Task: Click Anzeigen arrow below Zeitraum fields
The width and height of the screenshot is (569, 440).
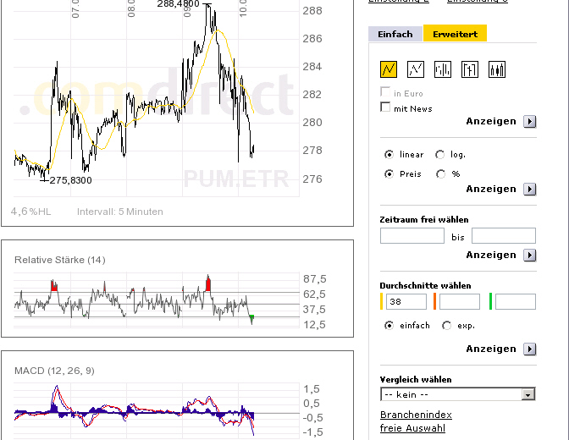Action: click(x=529, y=255)
